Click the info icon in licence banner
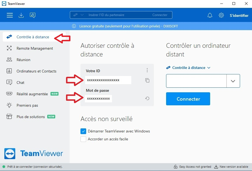This screenshot has width=252, height=171. pyautogui.click(x=74, y=26)
